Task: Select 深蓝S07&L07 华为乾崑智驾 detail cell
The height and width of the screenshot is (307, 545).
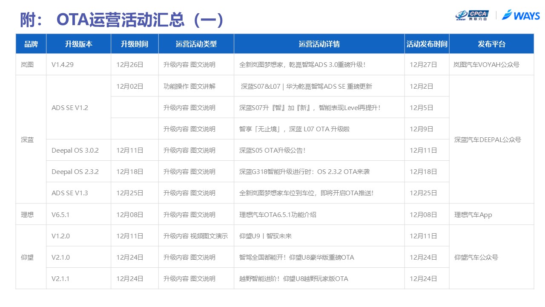Action: 319,86
